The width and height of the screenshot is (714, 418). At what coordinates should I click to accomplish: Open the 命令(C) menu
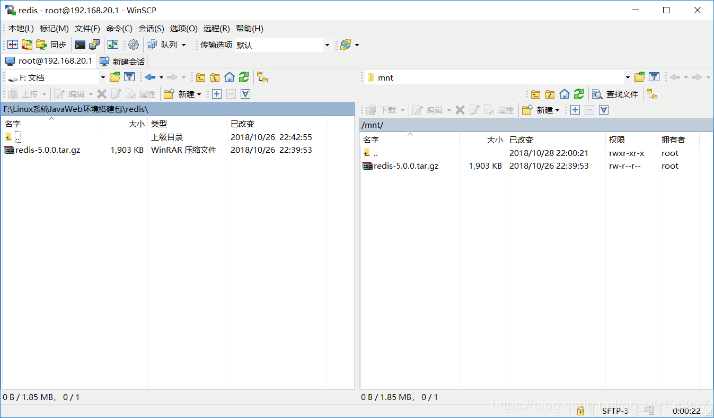click(119, 29)
